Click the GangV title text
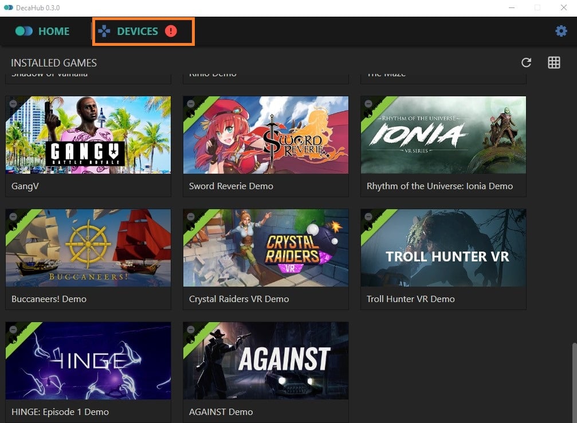 click(x=25, y=186)
